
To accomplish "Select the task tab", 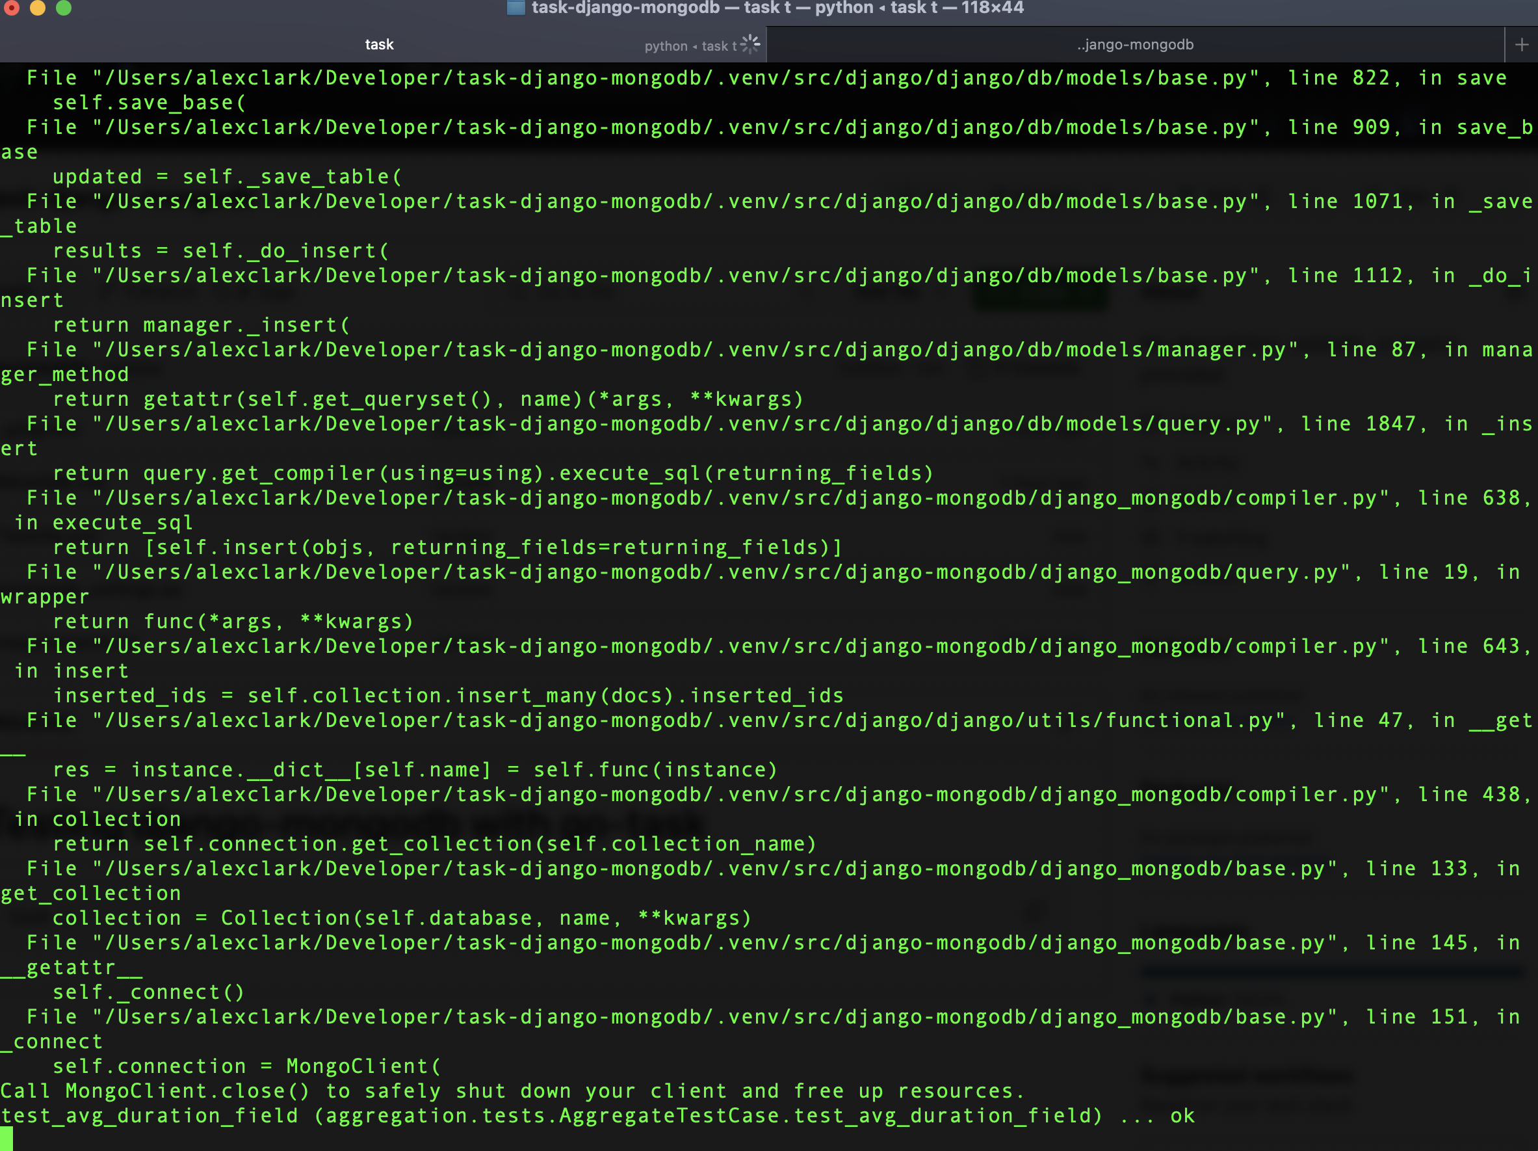I will (379, 44).
